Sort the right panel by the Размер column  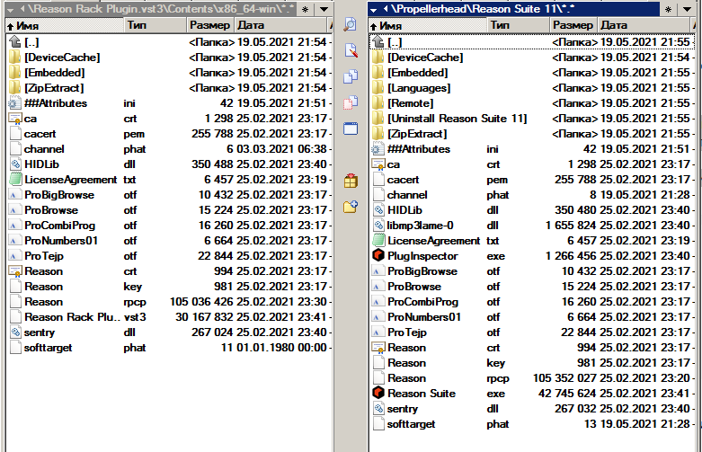573,25
